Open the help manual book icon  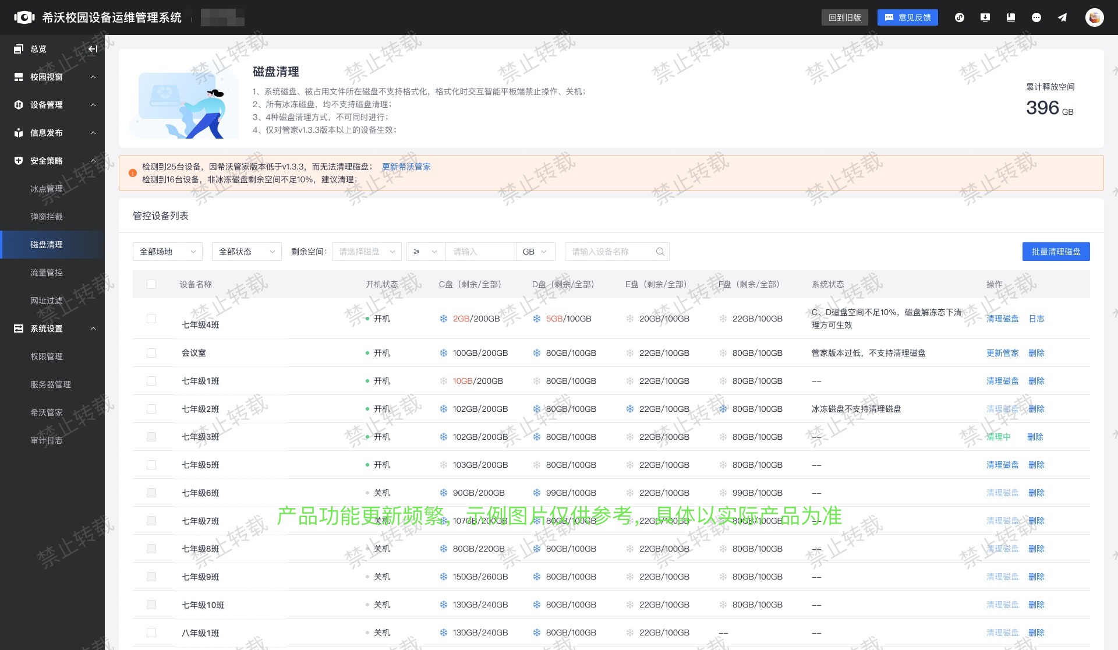tap(1011, 17)
